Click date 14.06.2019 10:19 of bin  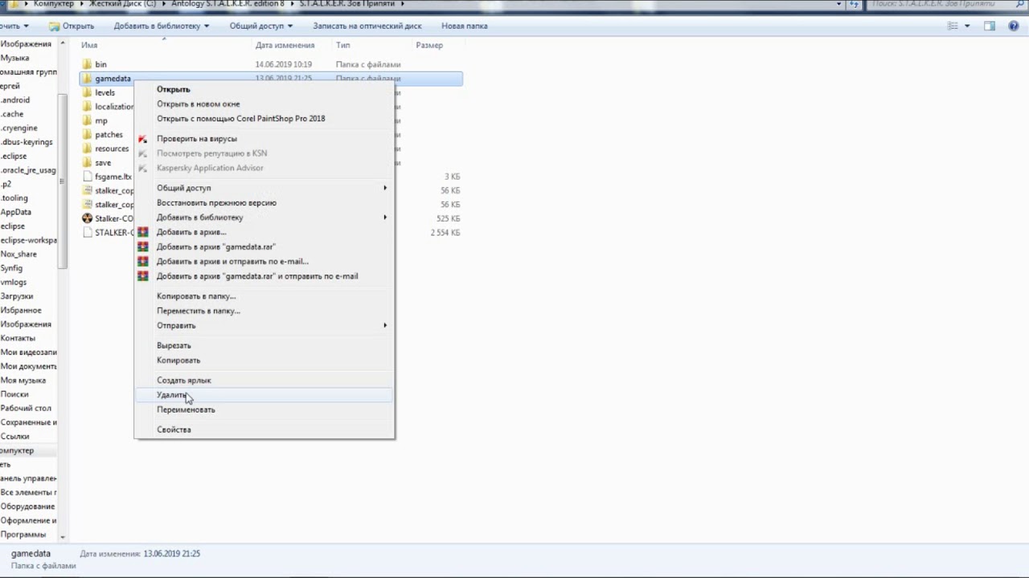click(x=284, y=64)
